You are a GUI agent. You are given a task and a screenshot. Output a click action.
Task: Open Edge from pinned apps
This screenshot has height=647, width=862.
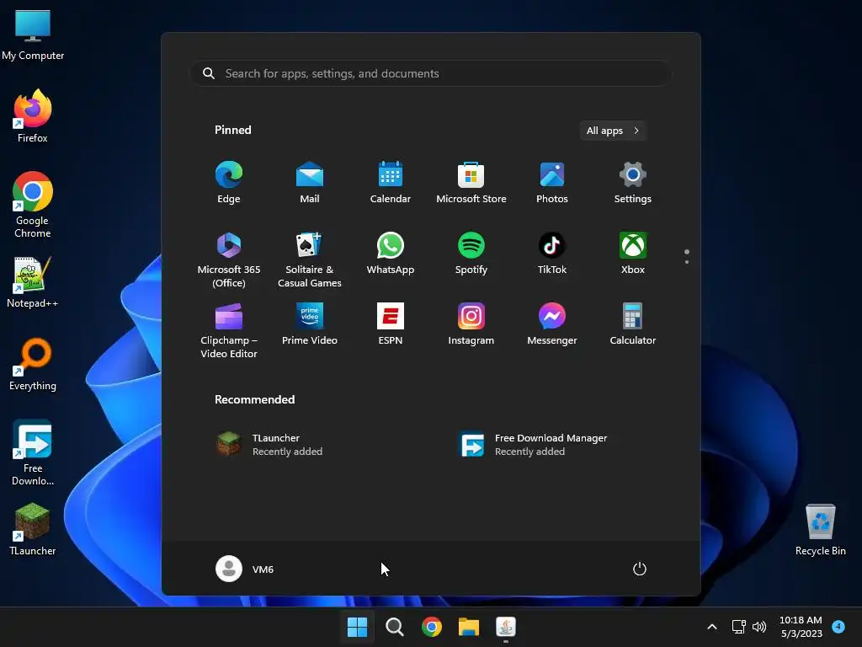(x=229, y=183)
